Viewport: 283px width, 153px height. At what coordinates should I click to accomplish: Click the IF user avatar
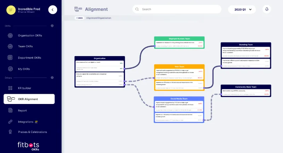(x=11, y=10)
